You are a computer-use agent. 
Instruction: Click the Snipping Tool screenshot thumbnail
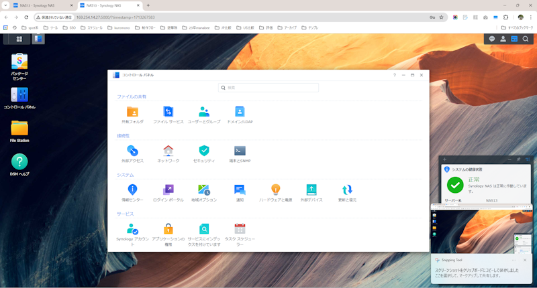pyautogui.click(x=482, y=228)
